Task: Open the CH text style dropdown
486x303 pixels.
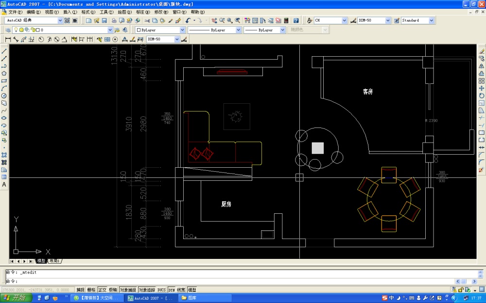Action: click(x=344, y=21)
